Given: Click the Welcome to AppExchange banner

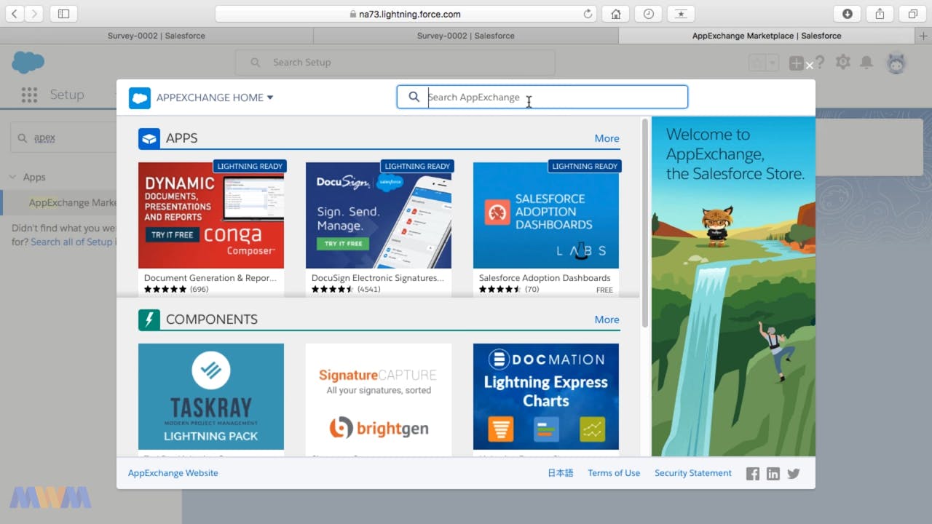Looking at the screenshot, I should pos(733,287).
